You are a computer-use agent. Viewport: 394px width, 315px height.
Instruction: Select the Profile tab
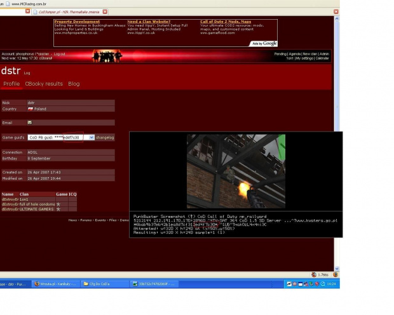[11, 84]
